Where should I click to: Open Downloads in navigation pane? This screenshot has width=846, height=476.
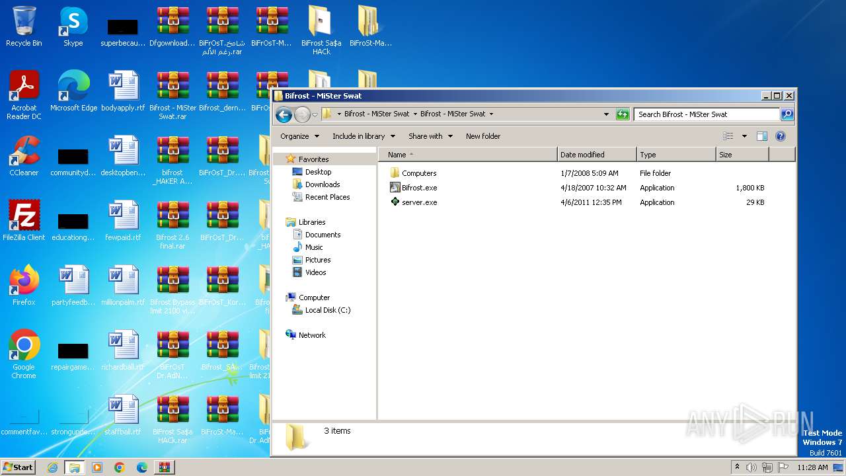point(322,184)
